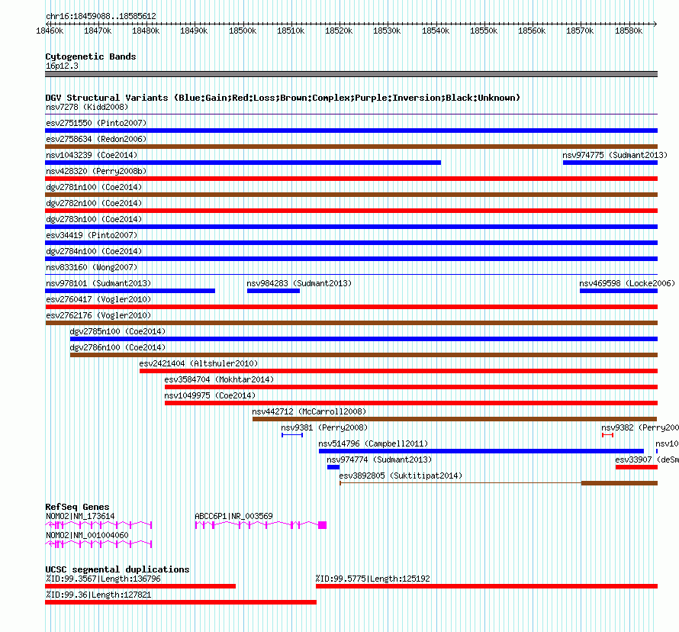
Task: Click the nsv469598 (Locke2006) label
Action: [x=627, y=283]
